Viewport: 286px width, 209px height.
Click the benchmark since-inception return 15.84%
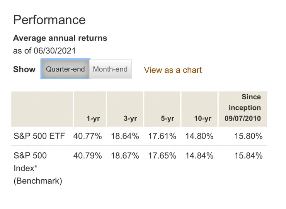pos(249,156)
